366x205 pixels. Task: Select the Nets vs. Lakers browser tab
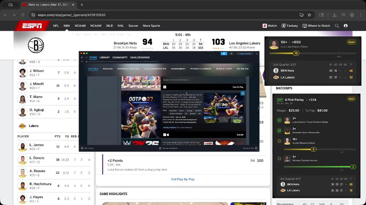[x=49, y=5]
